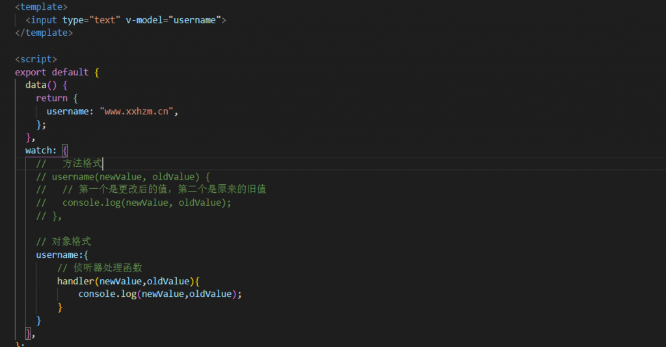Click console.log inside the handler function
This screenshot has height=347, width=666.
107,294
